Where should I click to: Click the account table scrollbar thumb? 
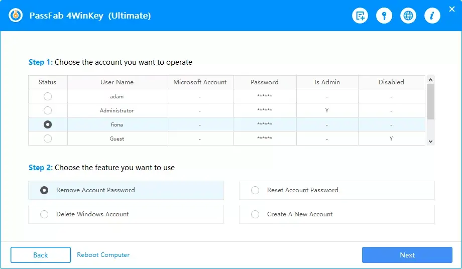[430, 101]
